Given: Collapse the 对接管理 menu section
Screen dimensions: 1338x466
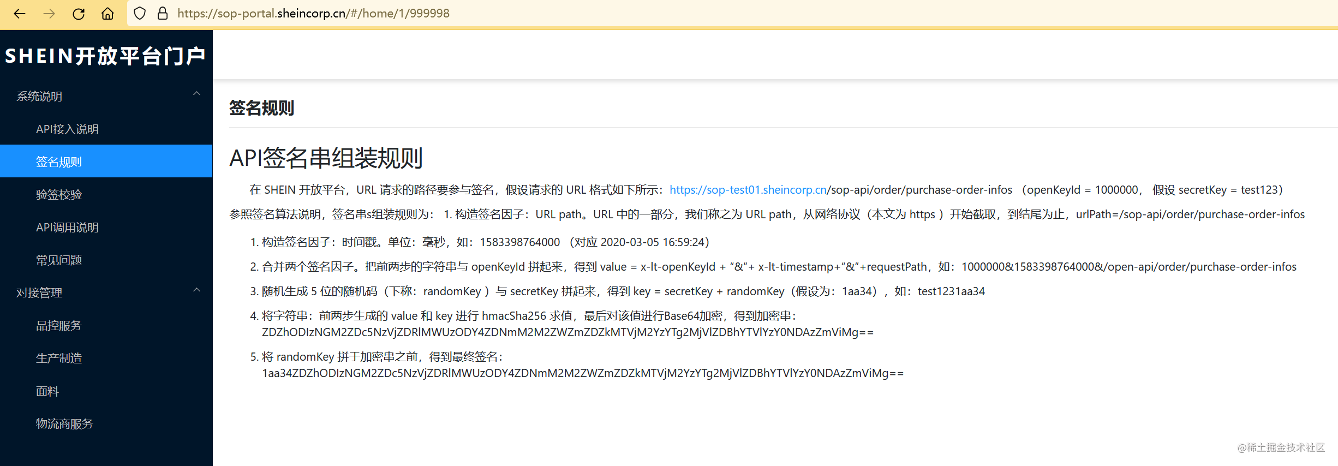Looking at the screenshot, I should tap(106, 292).
